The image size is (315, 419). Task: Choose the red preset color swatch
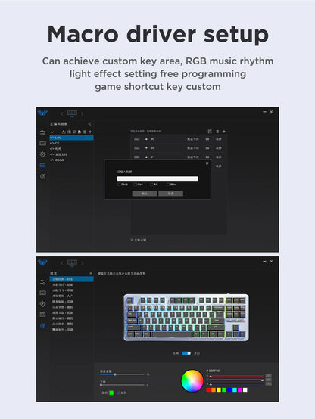(208, 390)
